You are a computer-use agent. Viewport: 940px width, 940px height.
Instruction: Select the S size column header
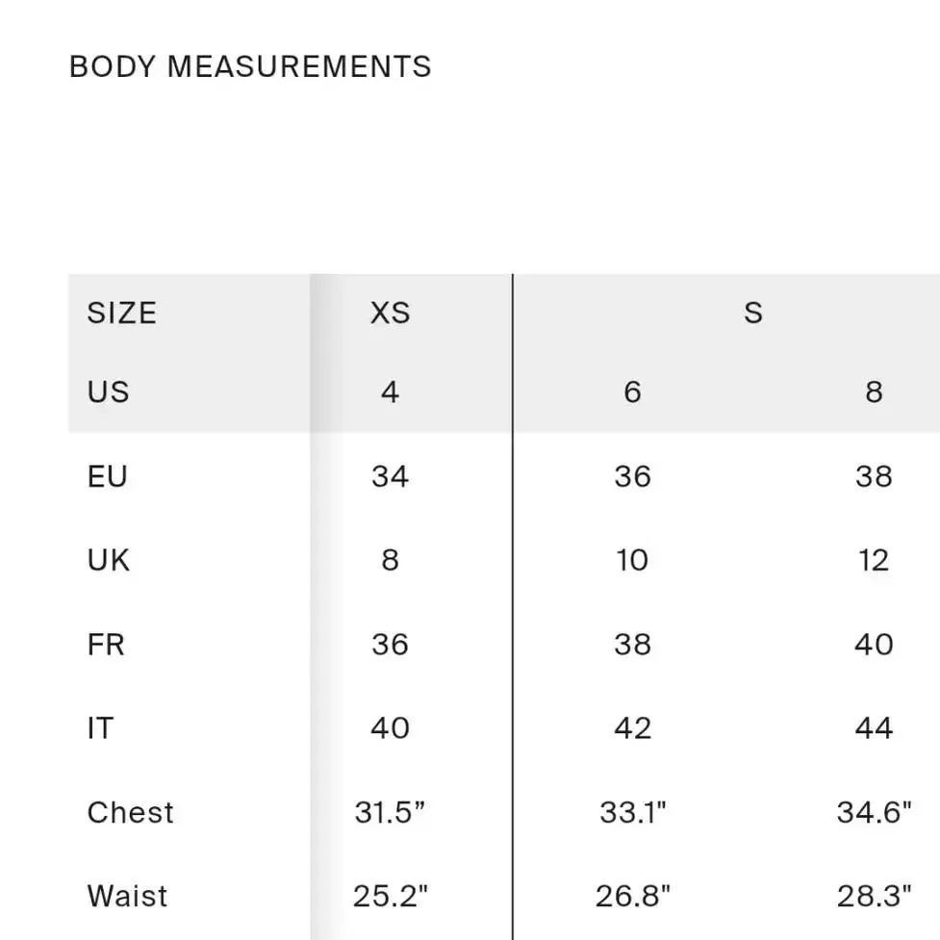pyautogui.click(x=753, y=313)
